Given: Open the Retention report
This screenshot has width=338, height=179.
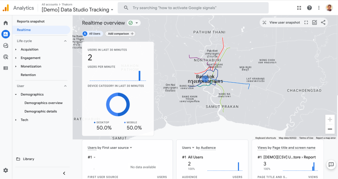Looking at the screenshot, I should pos(28,75).
